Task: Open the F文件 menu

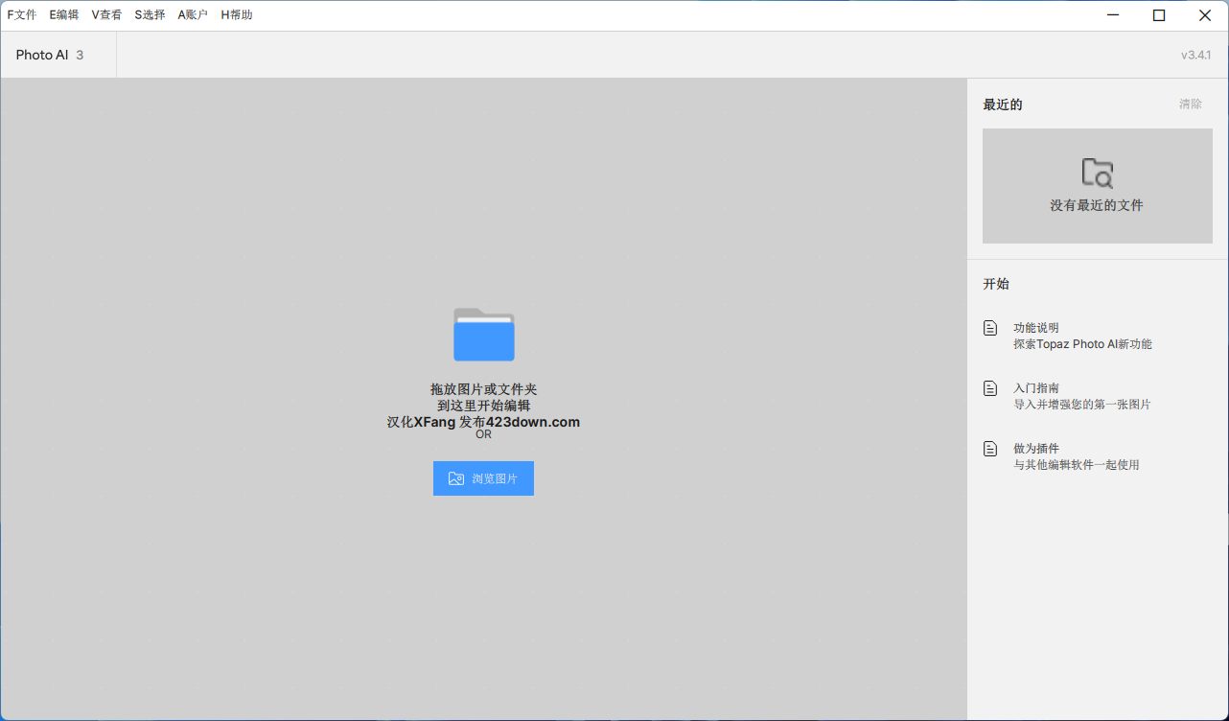Action: pos(22,15)
